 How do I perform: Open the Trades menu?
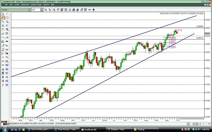[17, 5]
